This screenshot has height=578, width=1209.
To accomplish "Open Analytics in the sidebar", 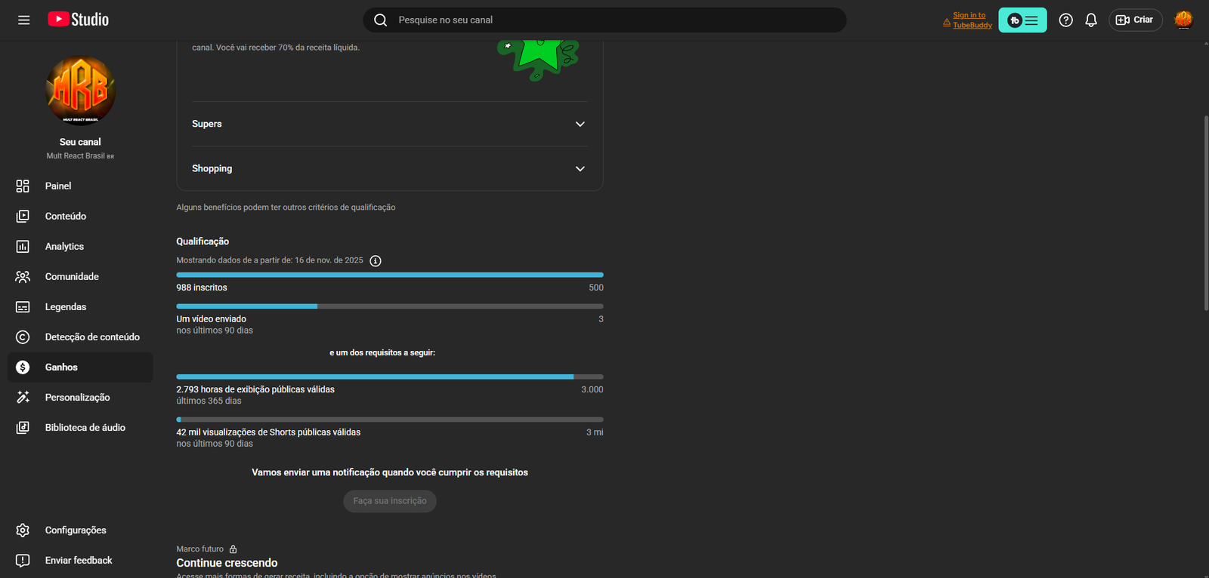I will (x=80, y=247).
